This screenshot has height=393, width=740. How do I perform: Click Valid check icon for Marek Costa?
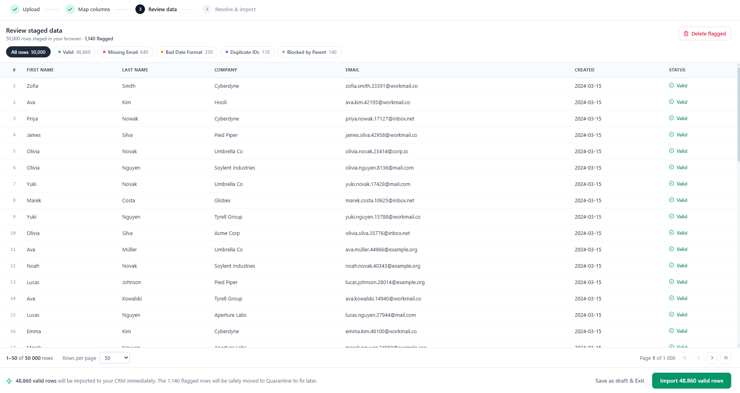click(671, 200)
